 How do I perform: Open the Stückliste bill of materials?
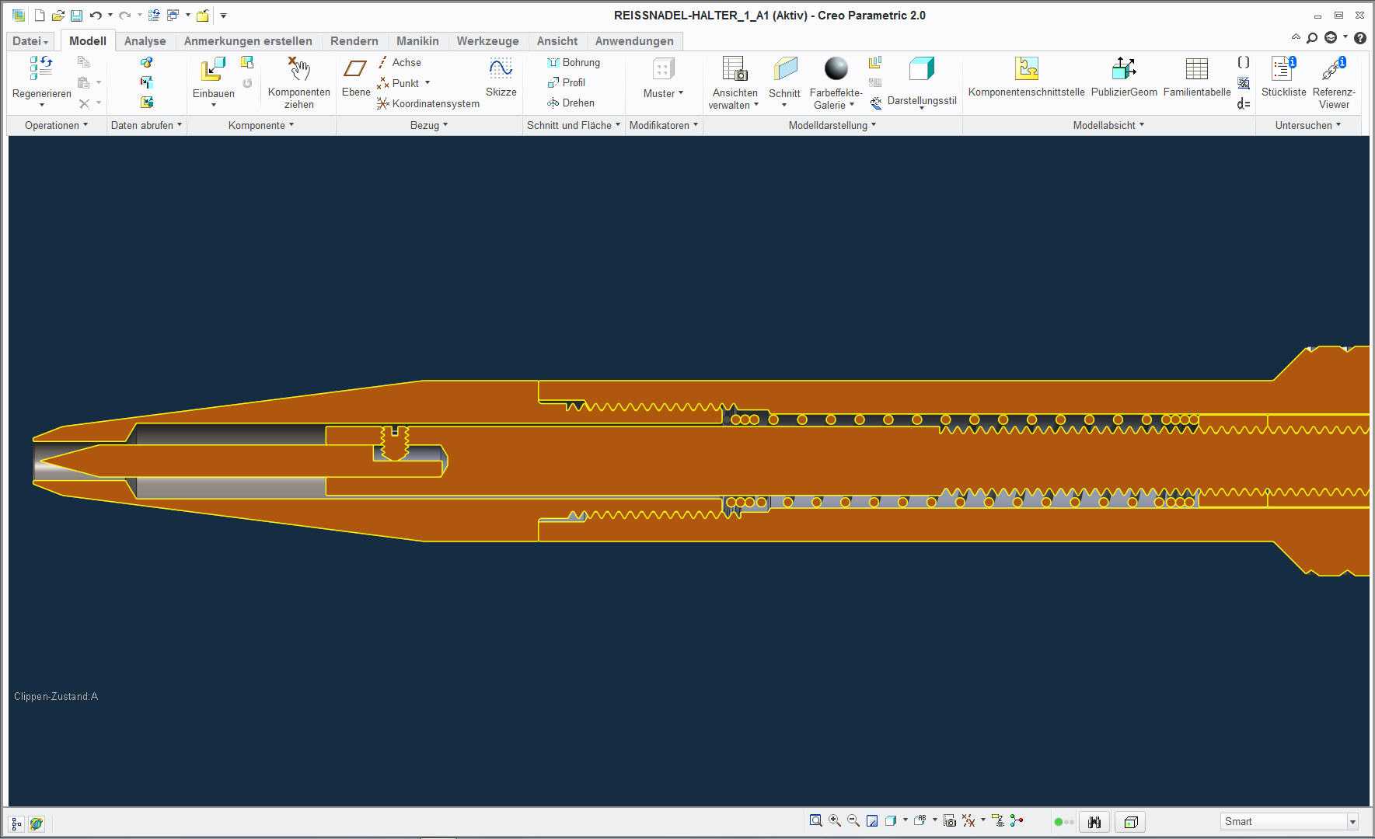(x=1283, y=69)
